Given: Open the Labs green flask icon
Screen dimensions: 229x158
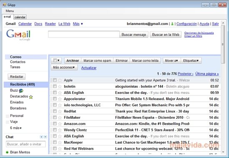Looking at the screenshot, I should 172,24.
